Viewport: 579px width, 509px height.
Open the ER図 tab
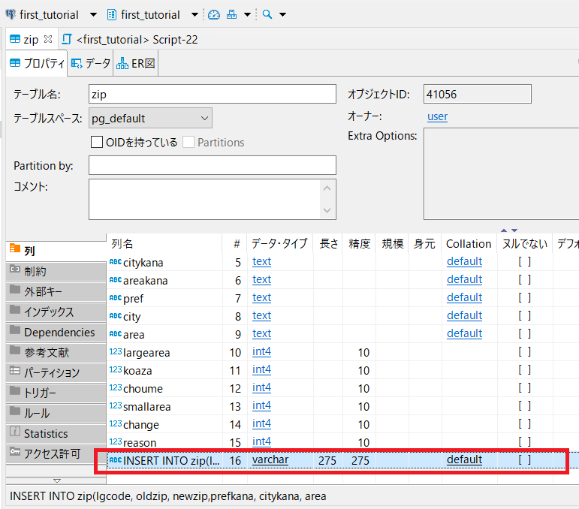point(136,64)
